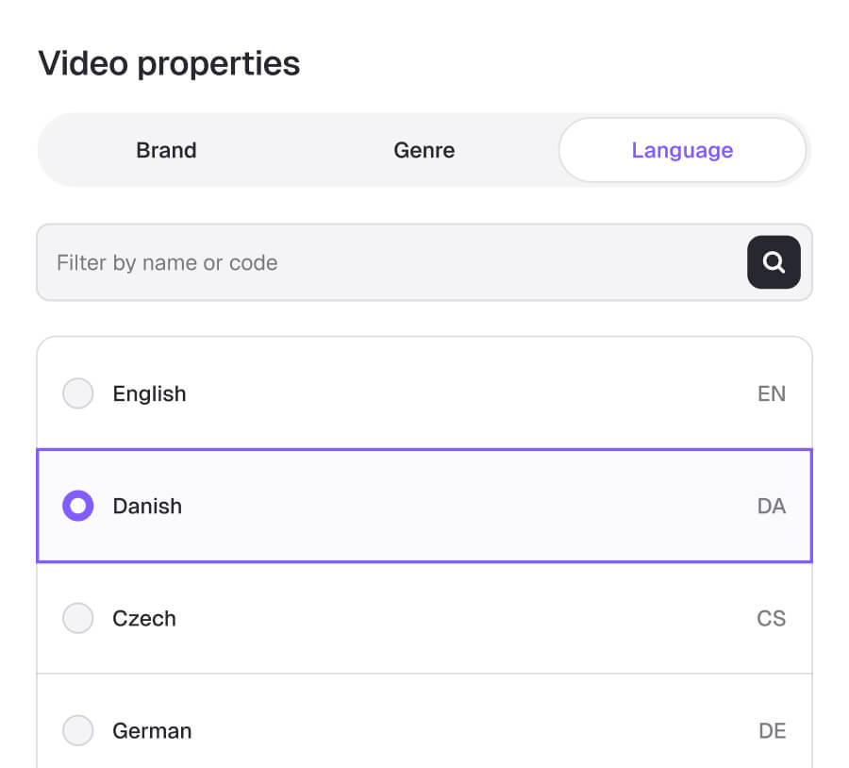
Task: Click the 'Danish' language name
Action: click(147, 506)
